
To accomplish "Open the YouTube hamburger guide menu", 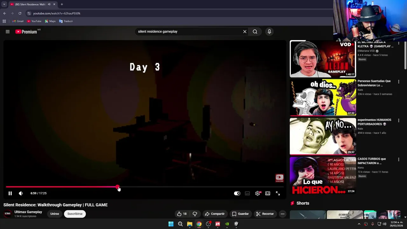I will pos(8,31).
